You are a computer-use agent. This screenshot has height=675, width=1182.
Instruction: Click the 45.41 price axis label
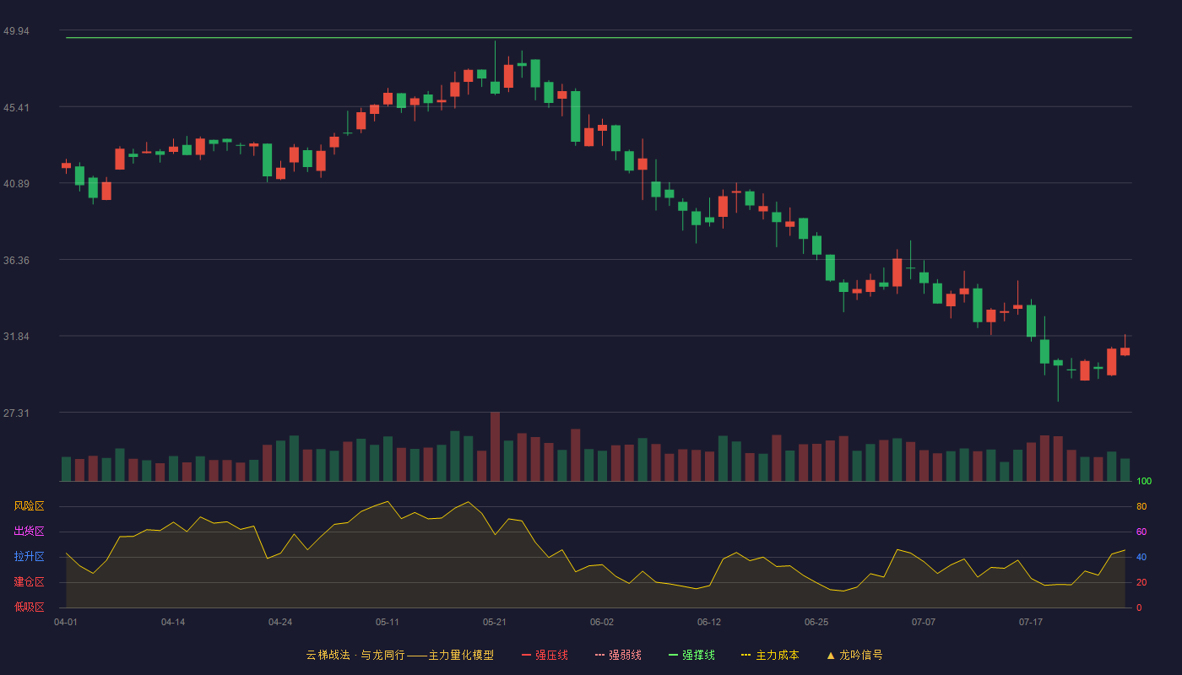(16, 108)
